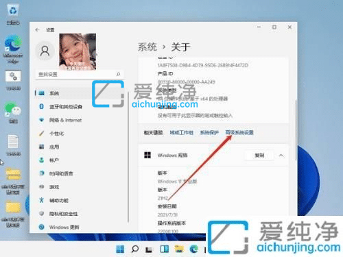
Task: Open the 域或工作组 link
Action: coord(182,132)
